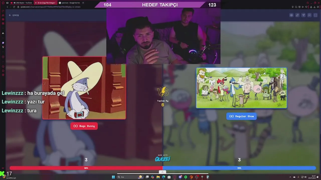Viewport: 321px width, 180px height.
Task: Open the tab islands workspace icon
Action: (7, 3)
